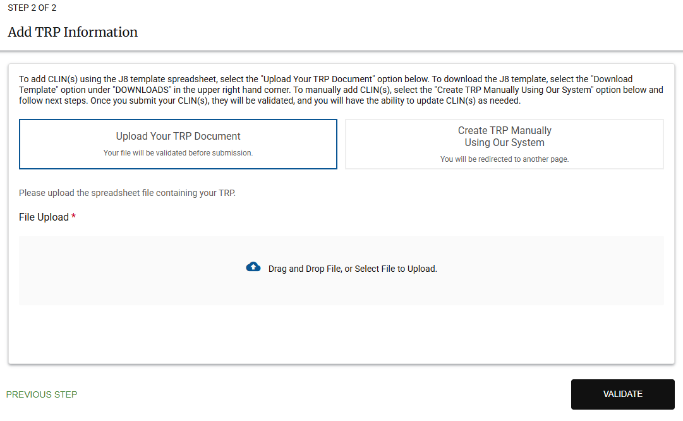The height and width of the screenshot is (421, 683).
Task: Click the cloud icon to start uploading
Action: pyautogui.click(x=253, y=266)
